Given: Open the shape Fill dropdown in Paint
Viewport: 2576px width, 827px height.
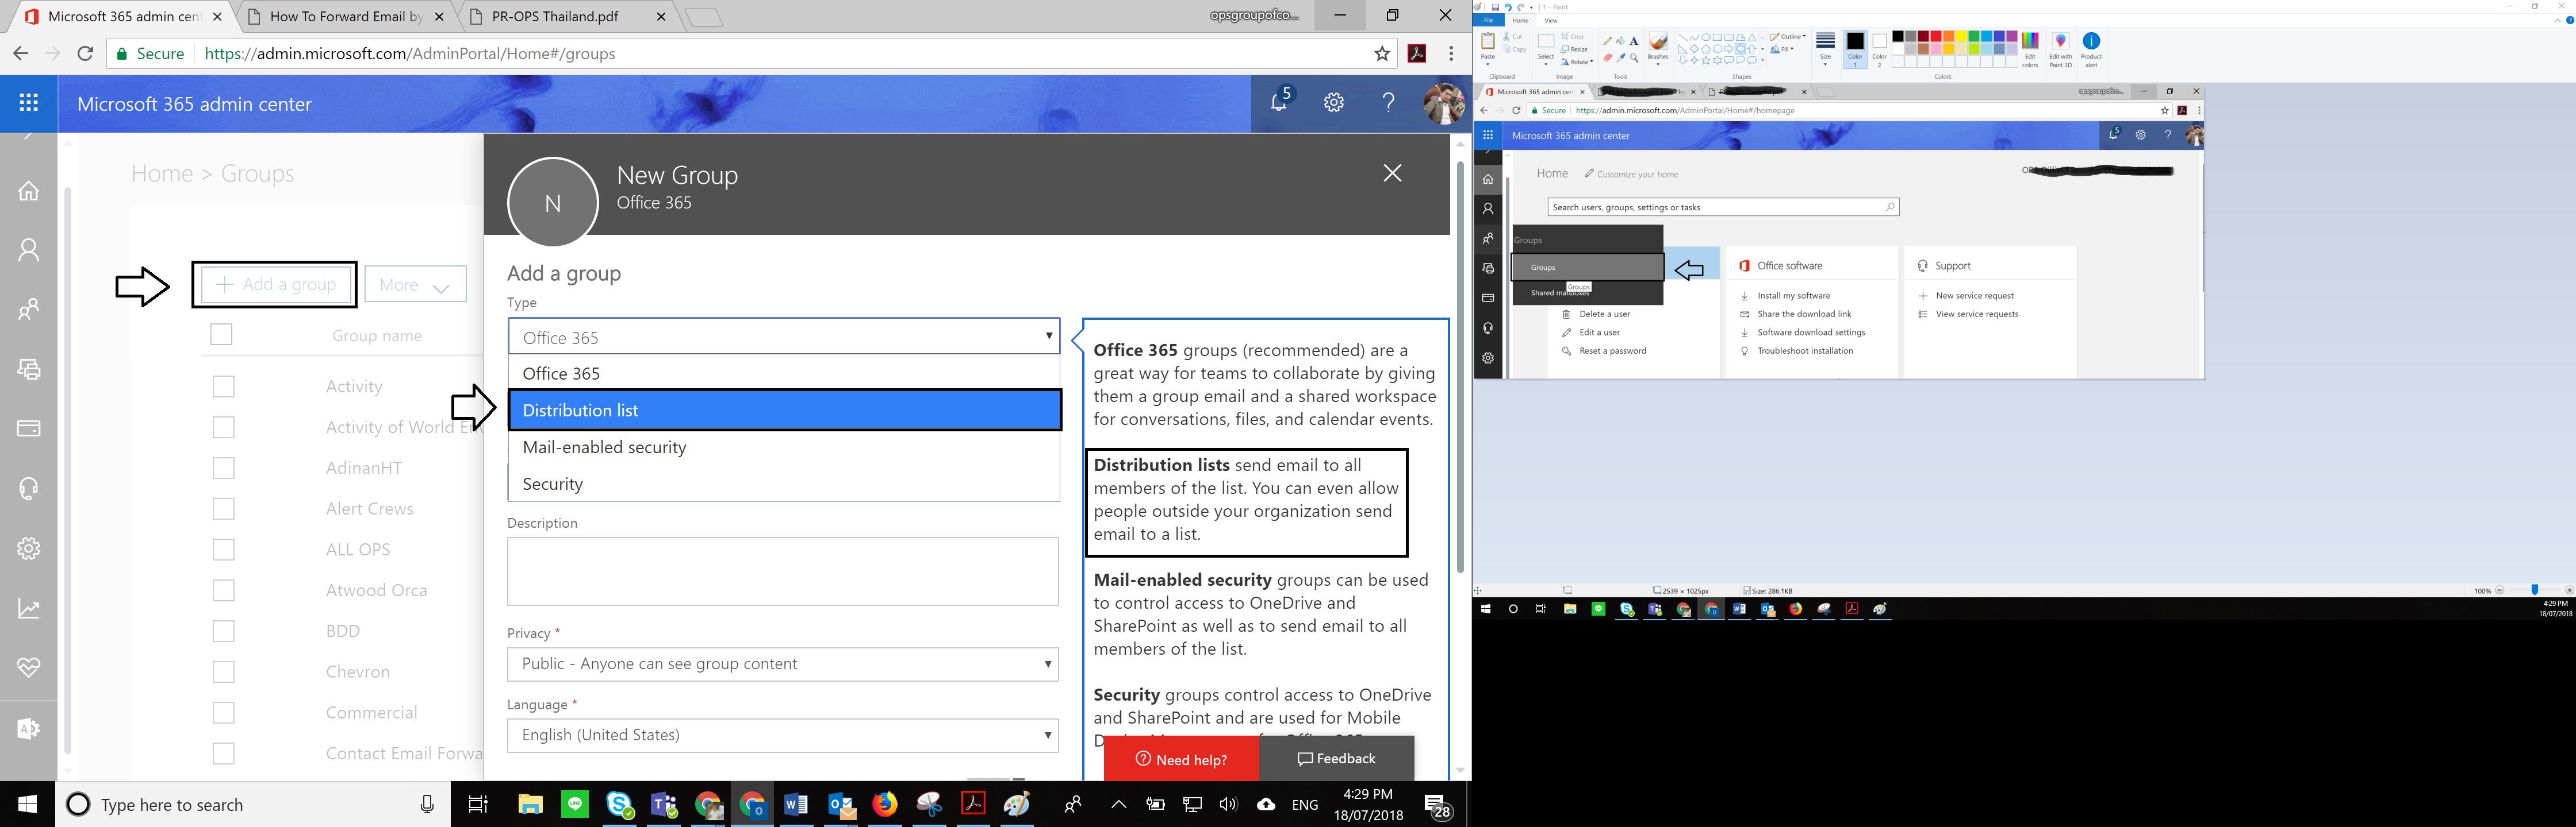Looking at the screenshot, I should pos(1782,49).
